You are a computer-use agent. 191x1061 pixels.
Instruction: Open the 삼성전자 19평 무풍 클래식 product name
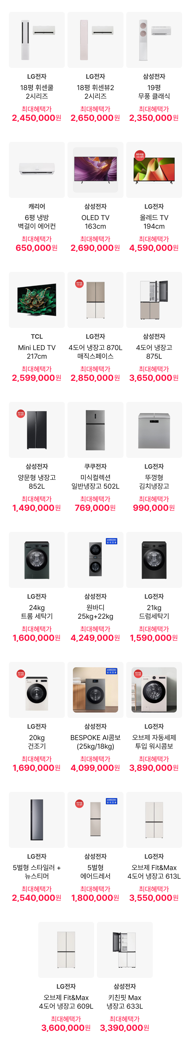click(154, 92)
